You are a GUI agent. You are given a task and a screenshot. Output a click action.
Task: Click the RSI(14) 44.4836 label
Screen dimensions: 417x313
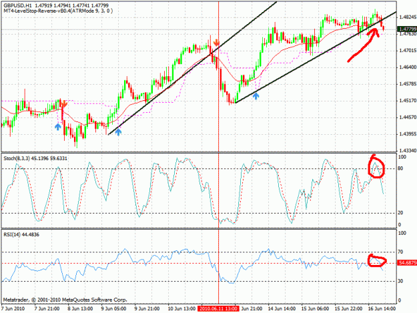click(21, 234)
